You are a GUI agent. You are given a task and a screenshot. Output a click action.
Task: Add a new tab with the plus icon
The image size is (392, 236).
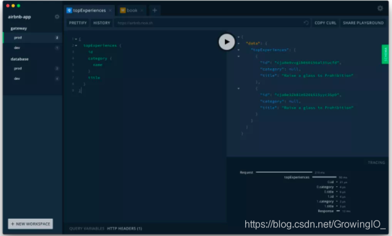pyautogui.click(x=154, y=10)
